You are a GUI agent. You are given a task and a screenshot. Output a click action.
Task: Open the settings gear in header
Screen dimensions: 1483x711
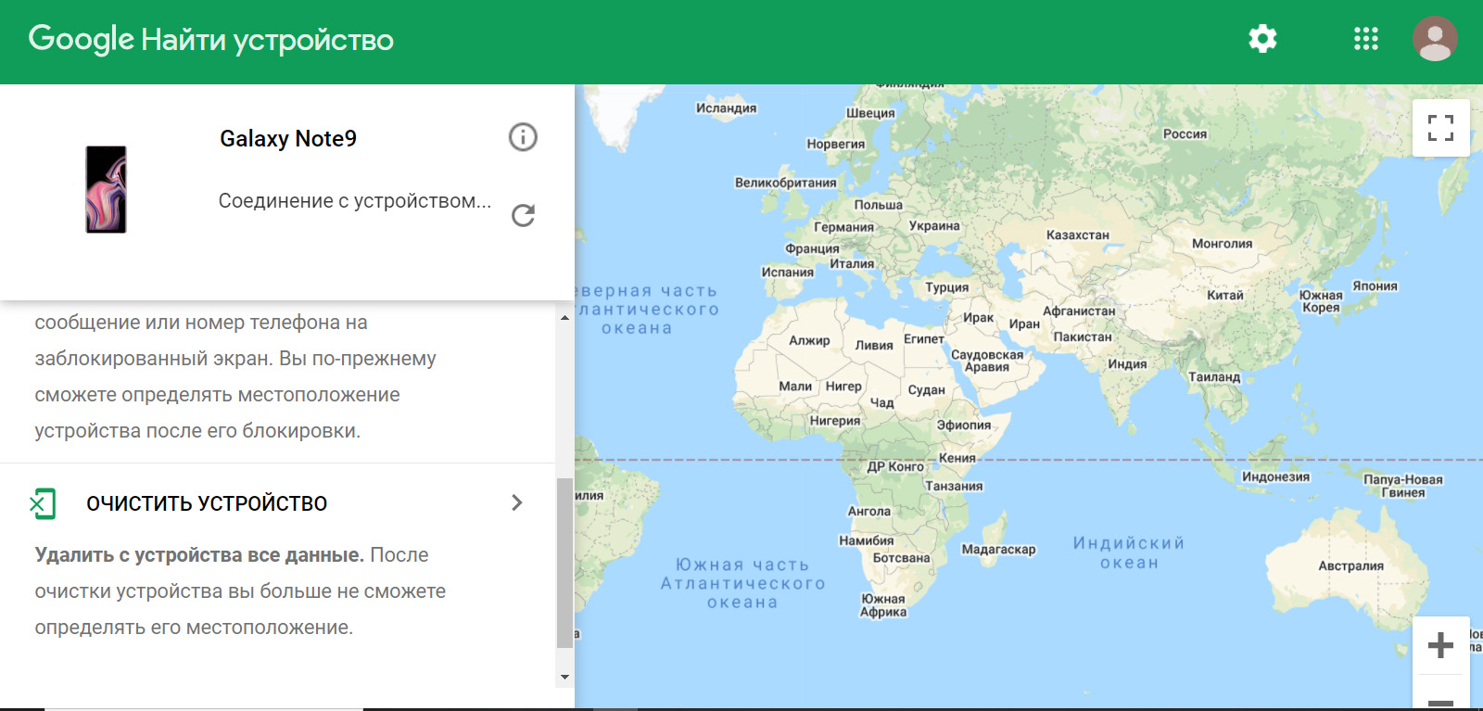pyautogui.click(x=1262, y=39)
